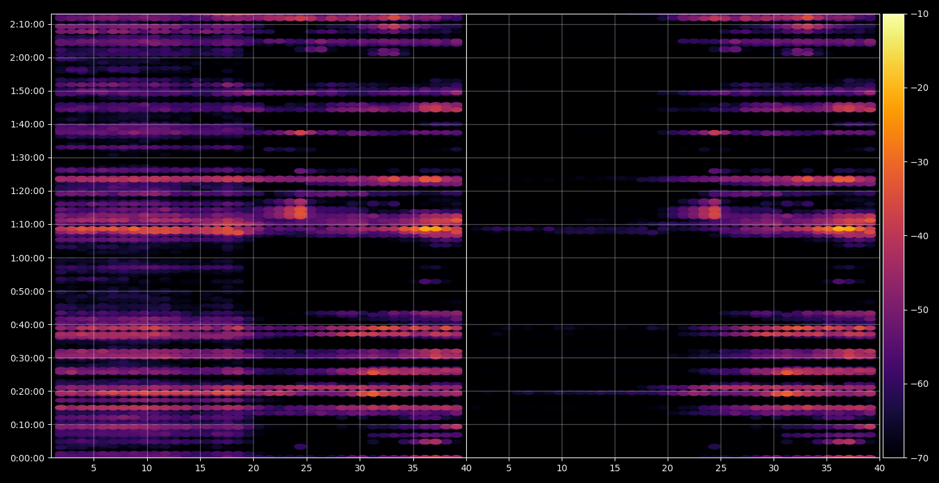Click the 1:50:00 y-axis tick label

coord(27,91)
